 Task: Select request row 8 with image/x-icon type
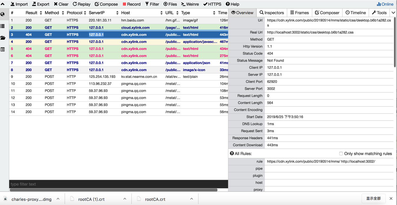point(119,70)
